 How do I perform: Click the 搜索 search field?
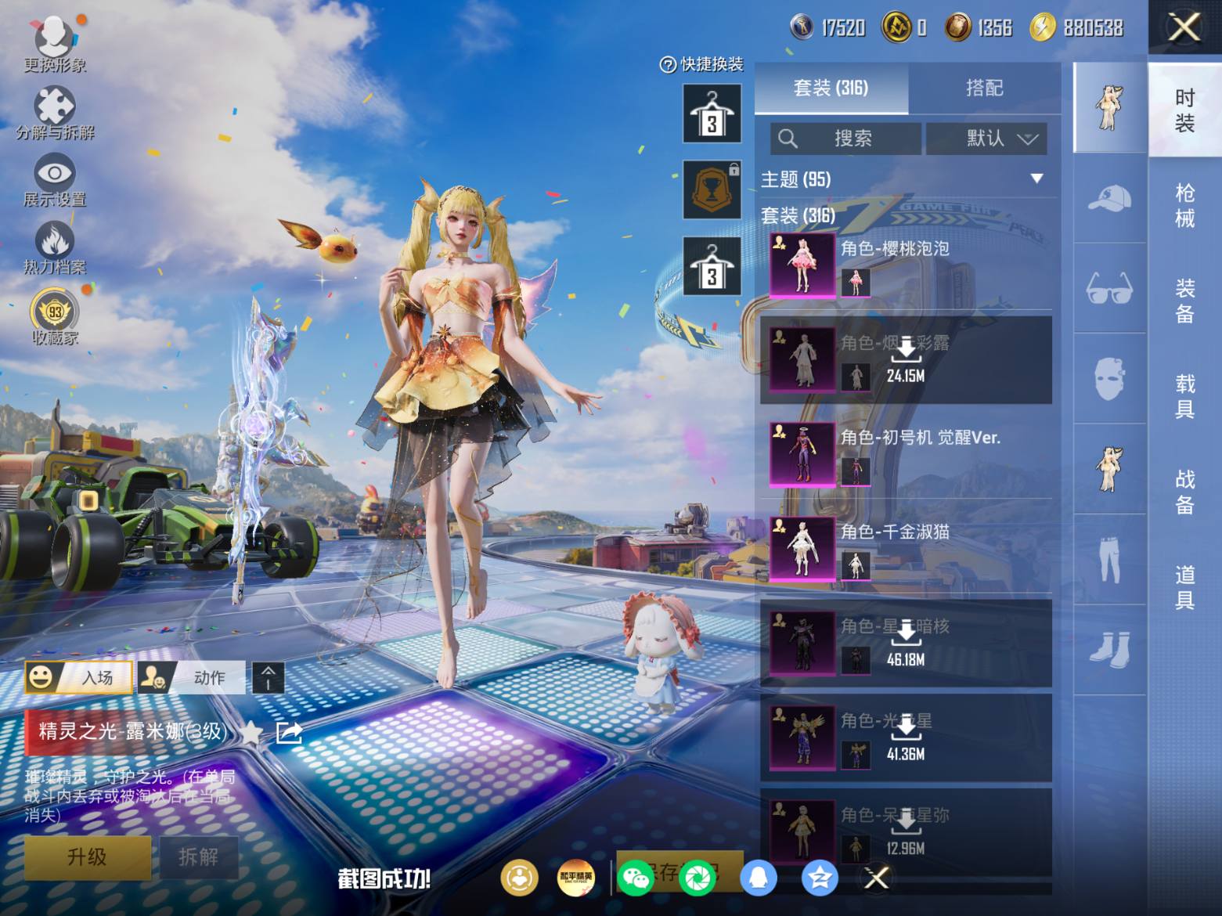[x=845, y=139]
